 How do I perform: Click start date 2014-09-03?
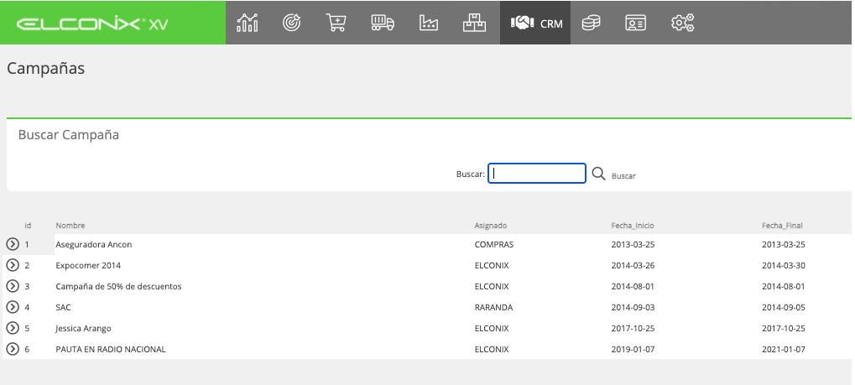[633, 308]
